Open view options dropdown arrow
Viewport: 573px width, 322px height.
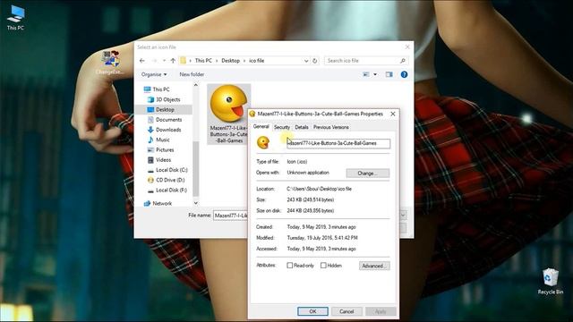pyautogui.click(x=375, y=74)
